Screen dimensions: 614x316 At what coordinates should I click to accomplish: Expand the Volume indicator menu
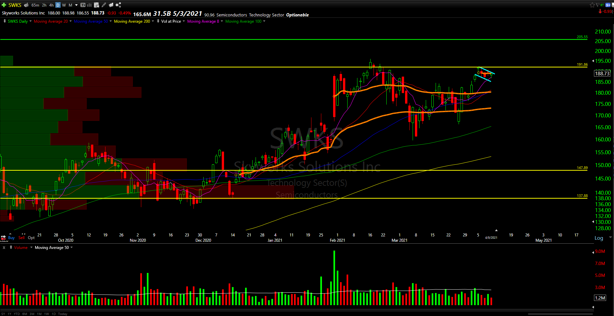(x=32, y=247)
